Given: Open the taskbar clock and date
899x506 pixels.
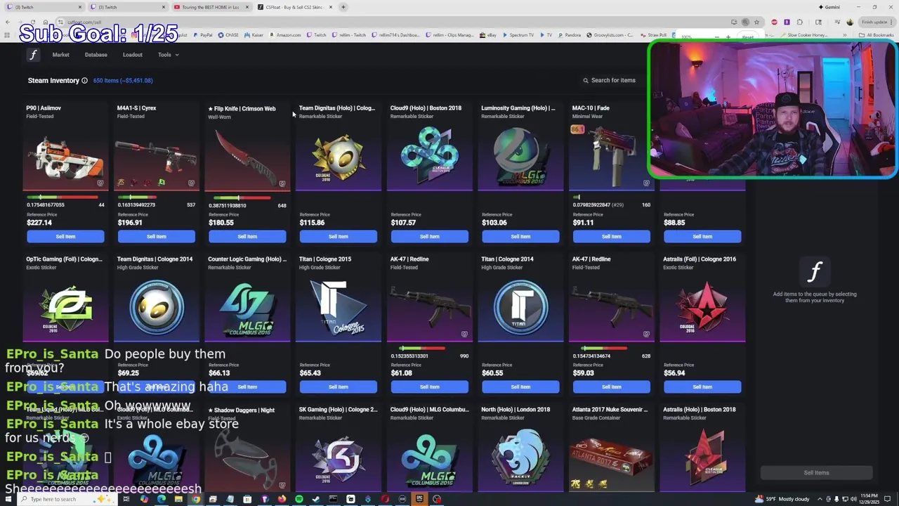Looking at the screenshot, I should (870, 499).
